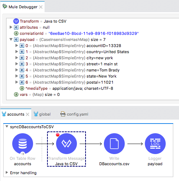Toggle the breakpoint dot on Transform Message
The image size is (179, 181).
(58, 135)
